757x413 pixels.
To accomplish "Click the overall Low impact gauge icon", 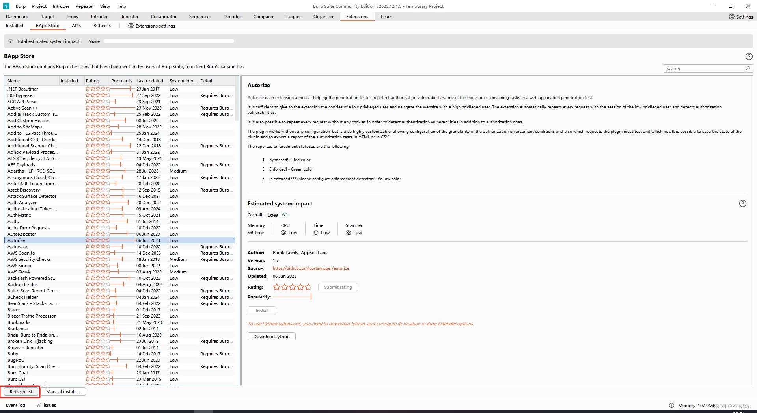I will point(285,215).
